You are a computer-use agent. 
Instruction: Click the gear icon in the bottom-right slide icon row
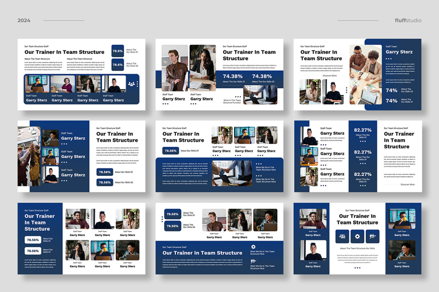click(x=357, y=236)
